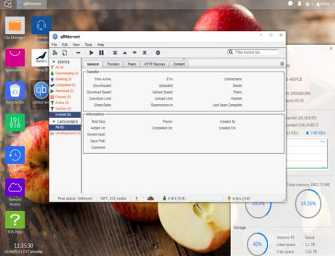Open the File menu in qBittorrent

coord(54,44)
